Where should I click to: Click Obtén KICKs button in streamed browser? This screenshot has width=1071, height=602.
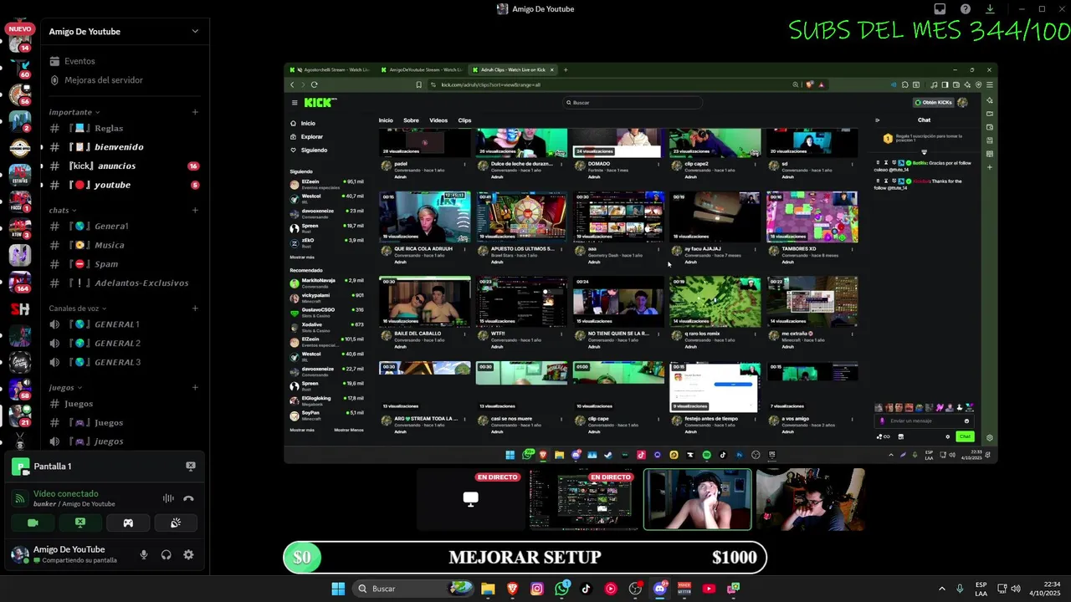click(935, 103)
